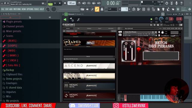Image resolution: width=192 pixels, height=108 pixels.
Task: Open the Playlist view icon
Action: (x=134, y=9)
